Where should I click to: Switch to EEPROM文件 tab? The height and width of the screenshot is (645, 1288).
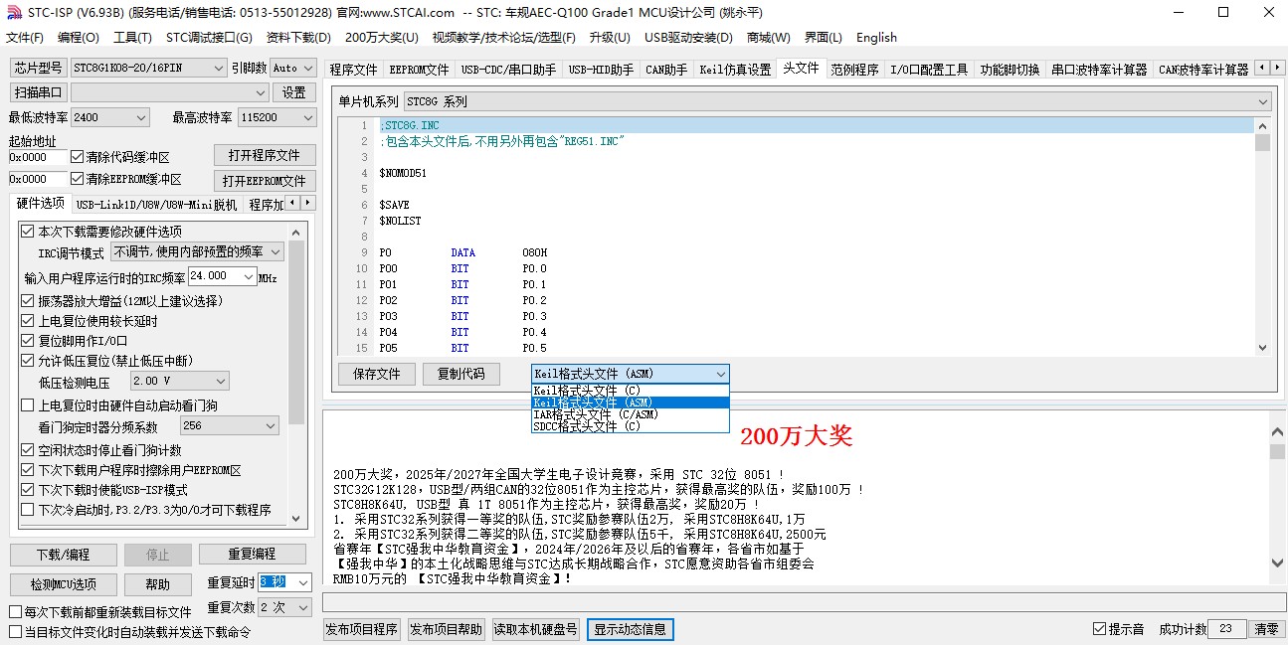[x=419, y=70]
